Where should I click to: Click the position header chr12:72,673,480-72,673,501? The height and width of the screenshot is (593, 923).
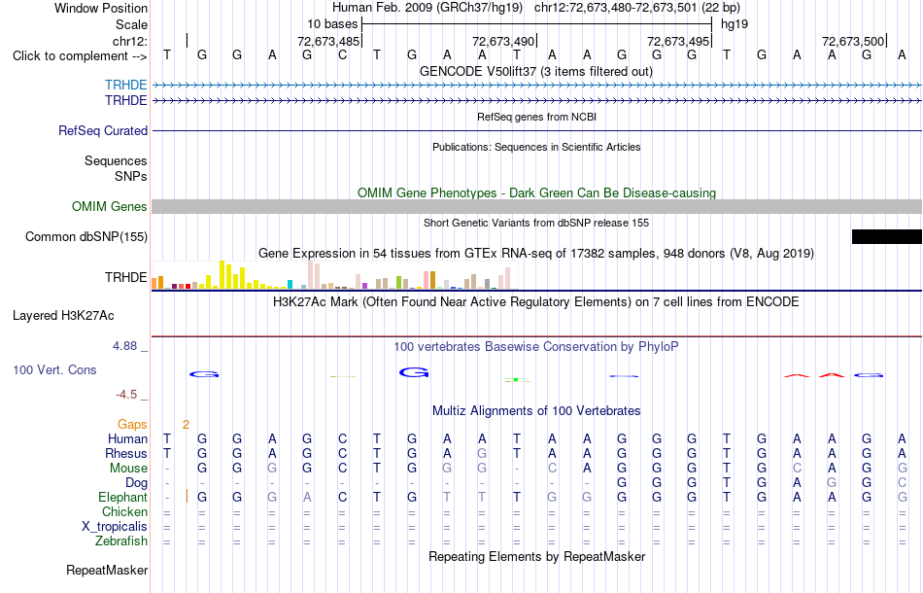[x=615, y=8]
